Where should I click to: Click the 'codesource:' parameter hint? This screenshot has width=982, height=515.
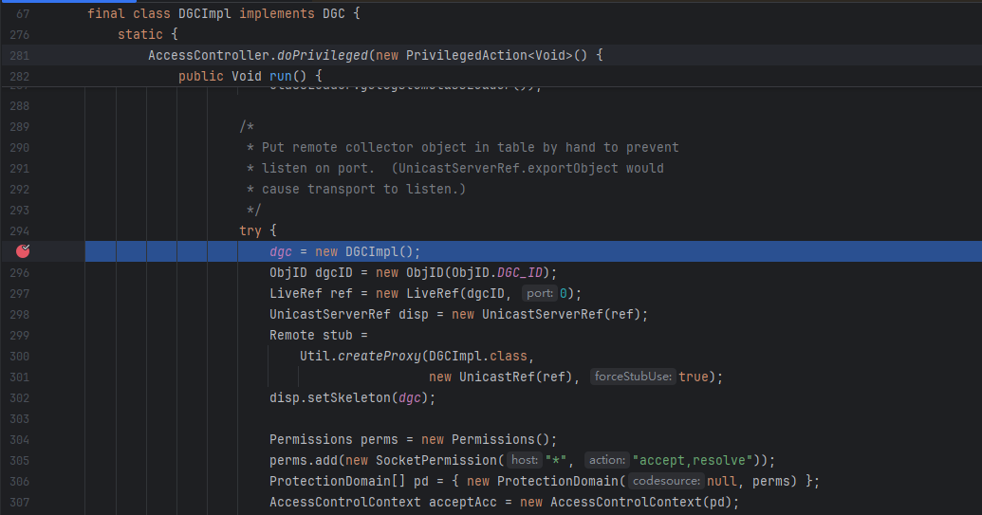click(667, 482)
